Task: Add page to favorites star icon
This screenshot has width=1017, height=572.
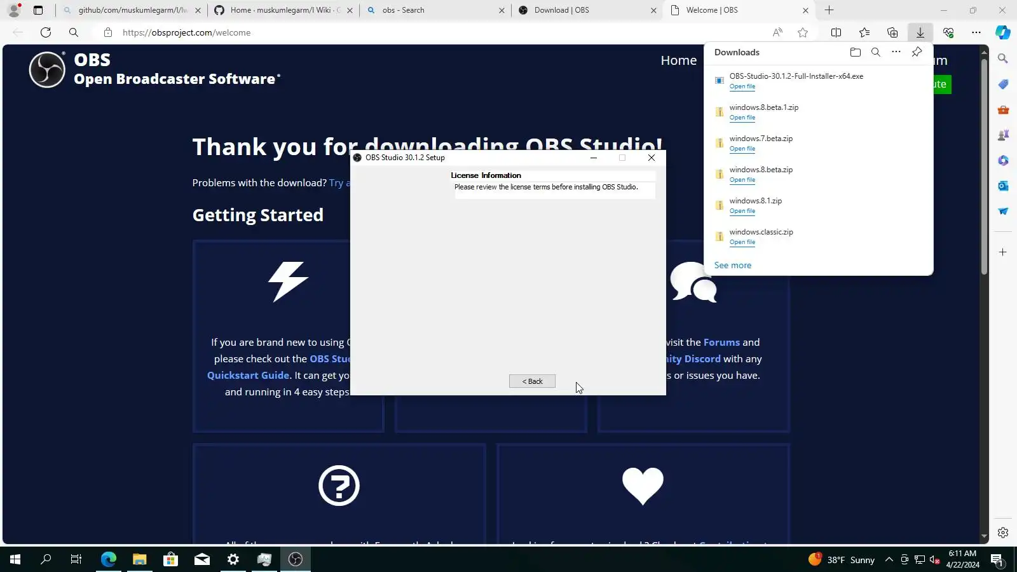Action: point(803,32)
